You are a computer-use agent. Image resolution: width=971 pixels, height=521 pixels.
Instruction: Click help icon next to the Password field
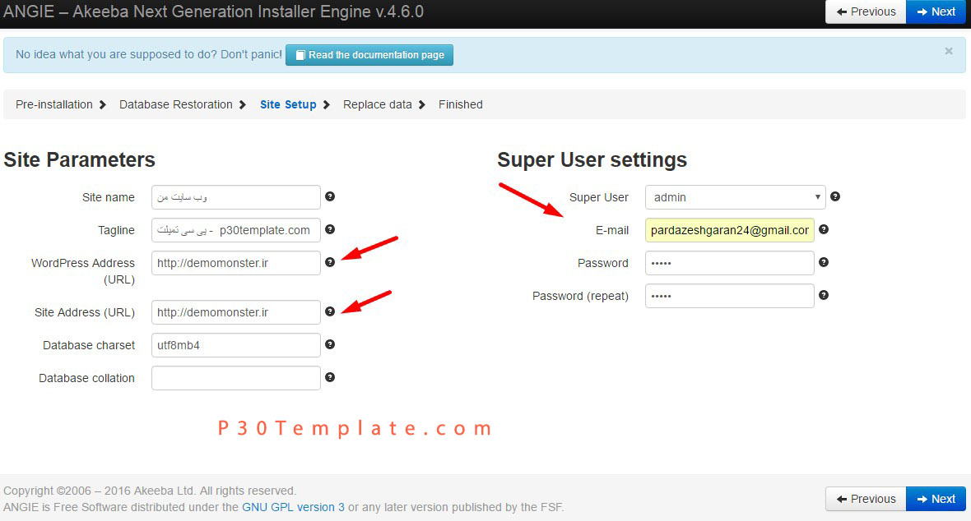coord(824,262)
